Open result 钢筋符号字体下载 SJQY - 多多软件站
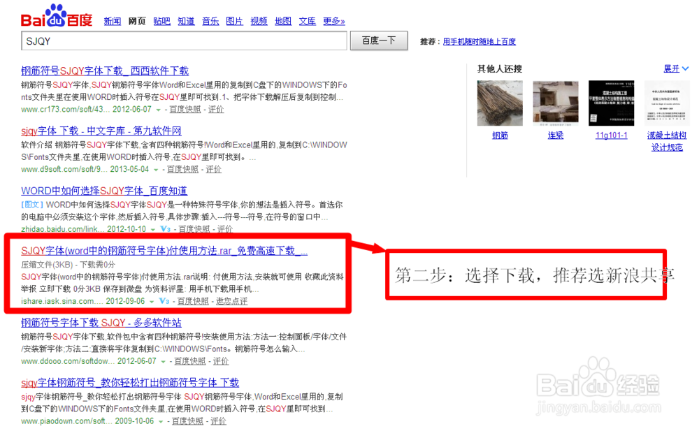 pyautogui.click(x=101, y=322)
